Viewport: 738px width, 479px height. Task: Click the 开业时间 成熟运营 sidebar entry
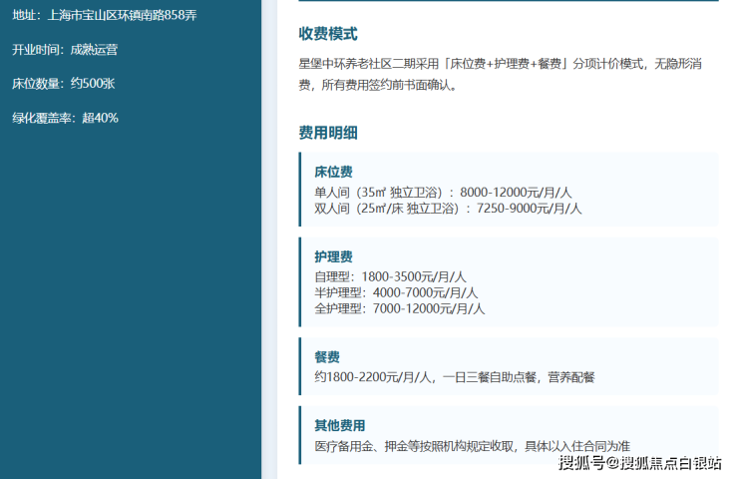pos(65,50)
